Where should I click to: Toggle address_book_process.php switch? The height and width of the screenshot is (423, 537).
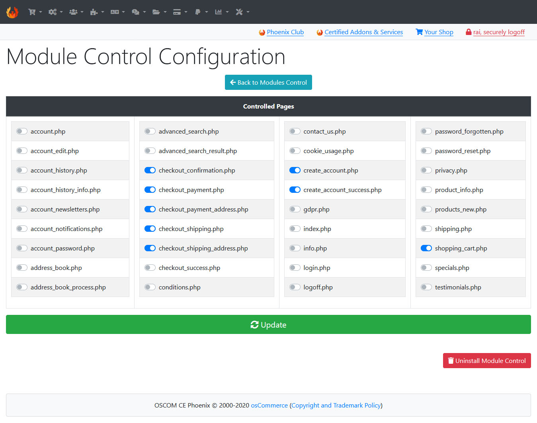point(22,287)
